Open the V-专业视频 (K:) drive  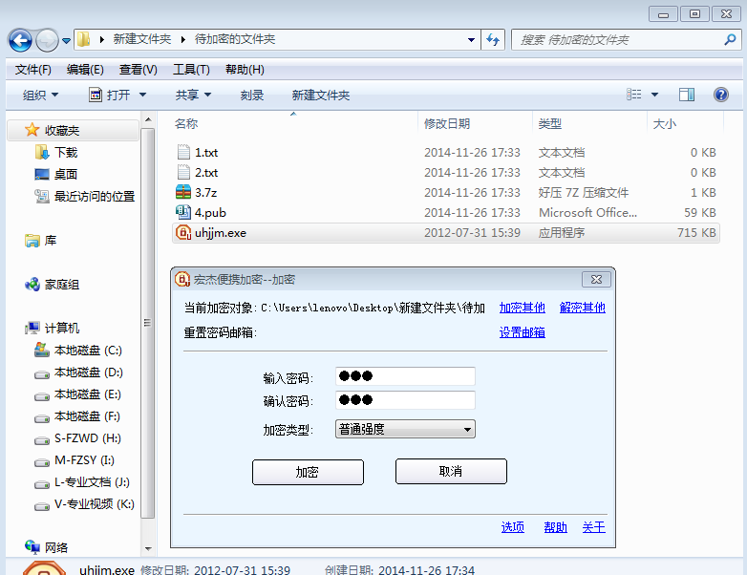(x=84, y=504)
